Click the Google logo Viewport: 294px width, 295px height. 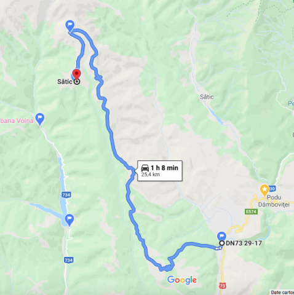(x=182, y=280)
